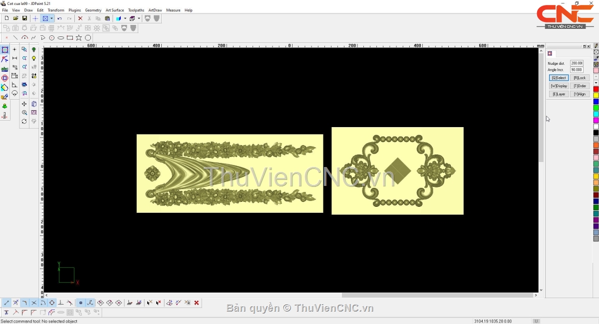Select the star shape drawing tool
This screenshot has width=599, height=324.
point(79,38)
